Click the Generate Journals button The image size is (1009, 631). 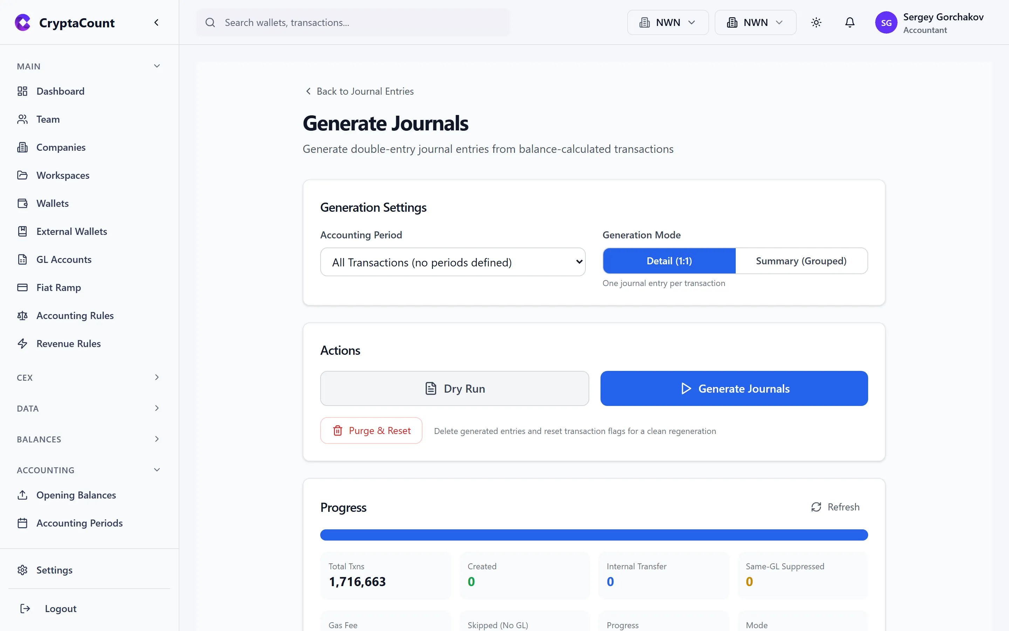[733, 388]
